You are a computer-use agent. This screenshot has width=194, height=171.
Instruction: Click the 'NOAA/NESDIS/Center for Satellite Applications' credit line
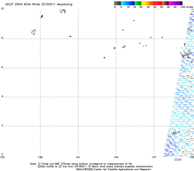[x=113, y=169]
